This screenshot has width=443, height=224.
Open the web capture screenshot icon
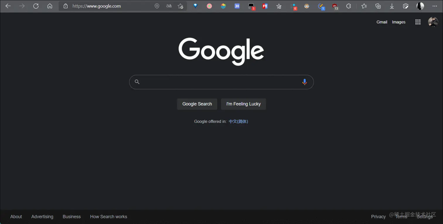coord(405,6)
